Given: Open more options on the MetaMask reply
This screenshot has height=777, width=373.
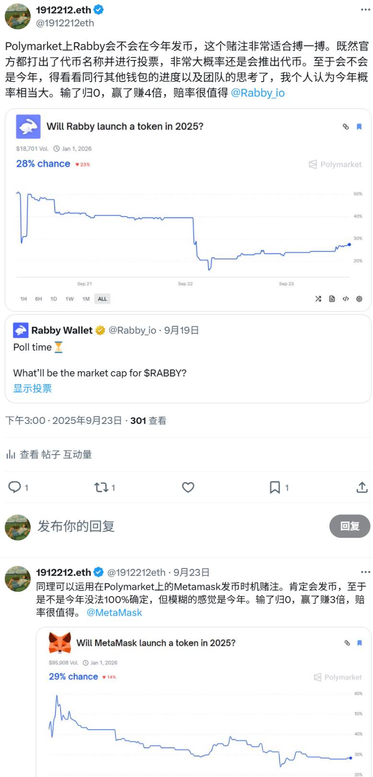Looking at the screenshot, I should (365, 572).
